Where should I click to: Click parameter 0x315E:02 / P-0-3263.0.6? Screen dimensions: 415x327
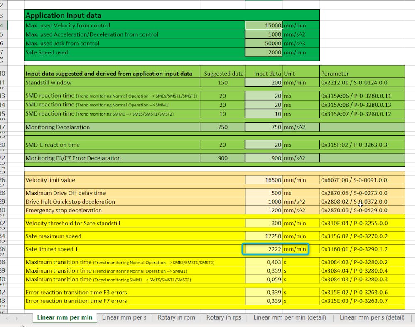[x=354, y=293]
